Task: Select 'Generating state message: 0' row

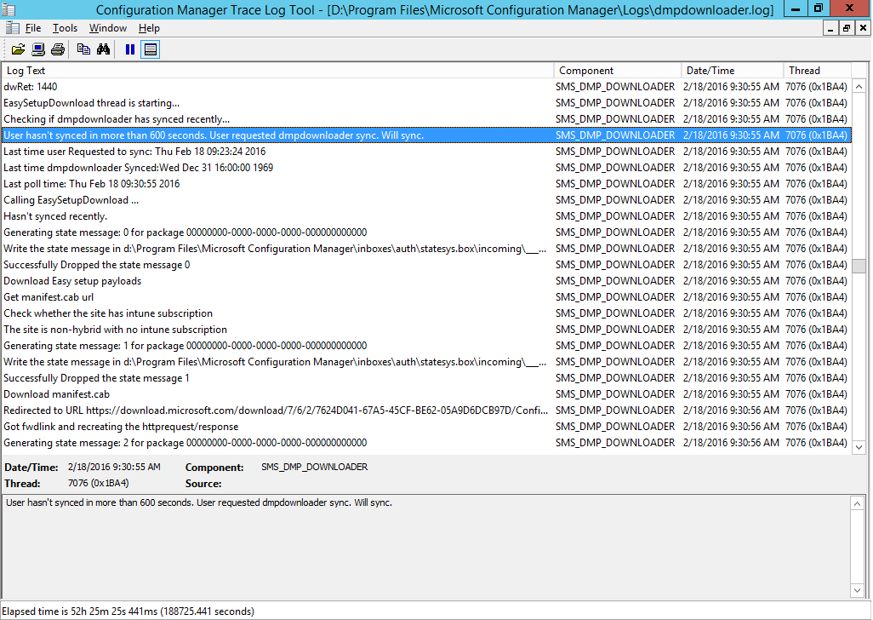Action: (x=426, y=232)
